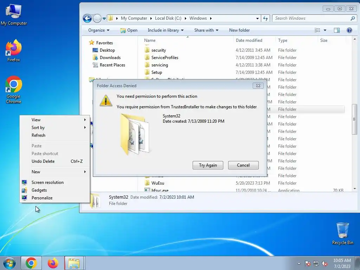This screenshot has width=360, height=270.
Task: Click My Computer breadcrumb
Action: [x=134, y=18]
